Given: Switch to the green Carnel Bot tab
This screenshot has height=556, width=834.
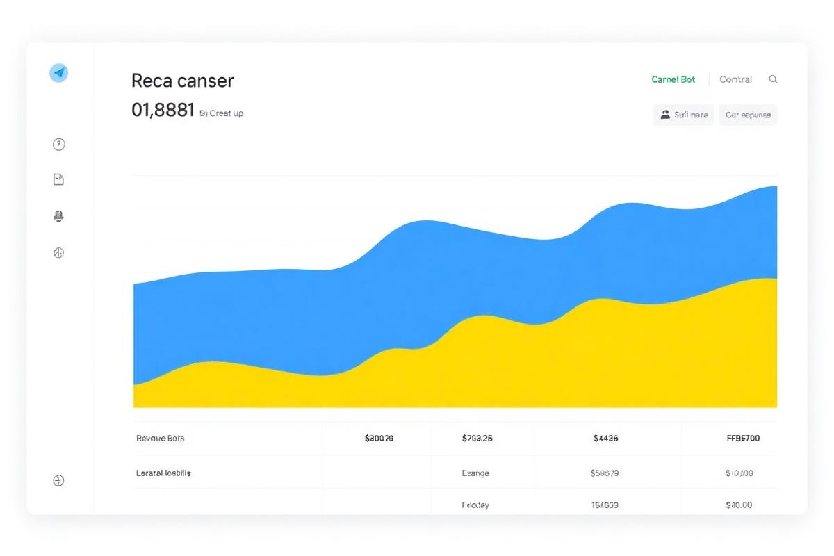Looking at the screenshot, I should [673, 79].
